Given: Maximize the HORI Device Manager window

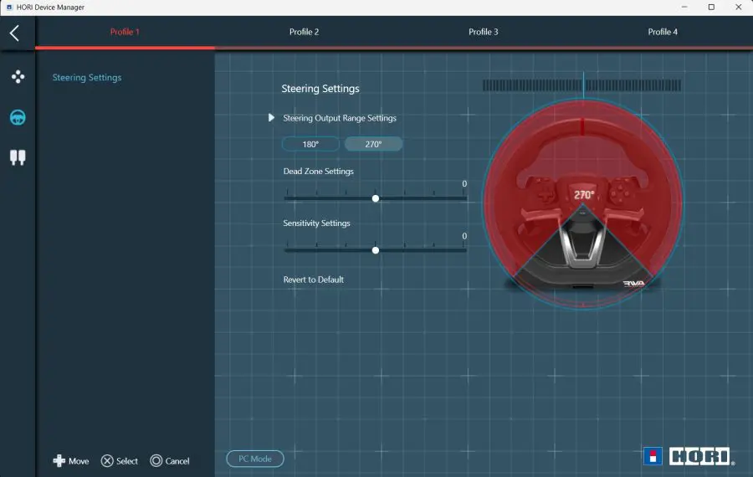Looking at the screenshot, I should click(x=711, y=8).
